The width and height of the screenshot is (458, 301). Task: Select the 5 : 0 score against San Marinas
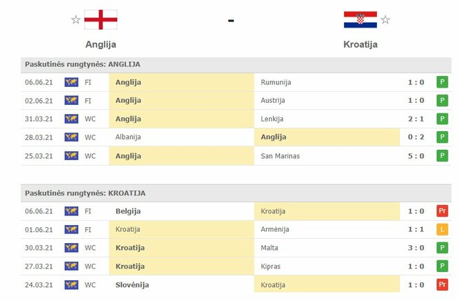pyautogui.click(x=416, y=156)
